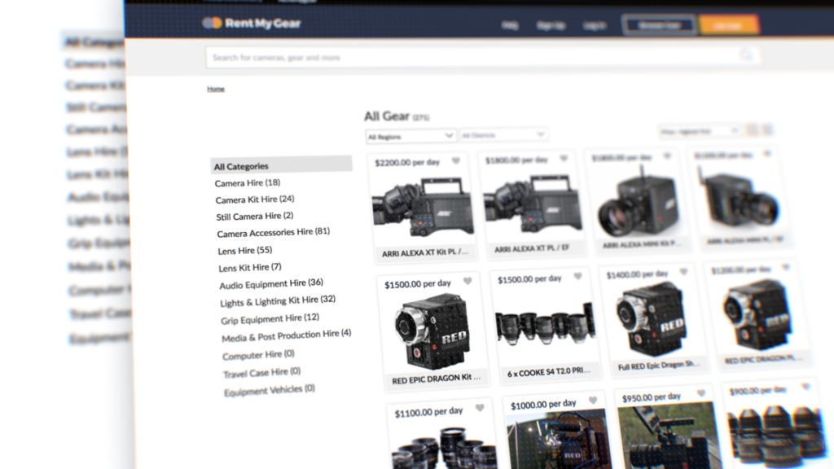Click the Rent My Gear logo
Viewport: 834px width, 469px height.
[x=252, y=23]
